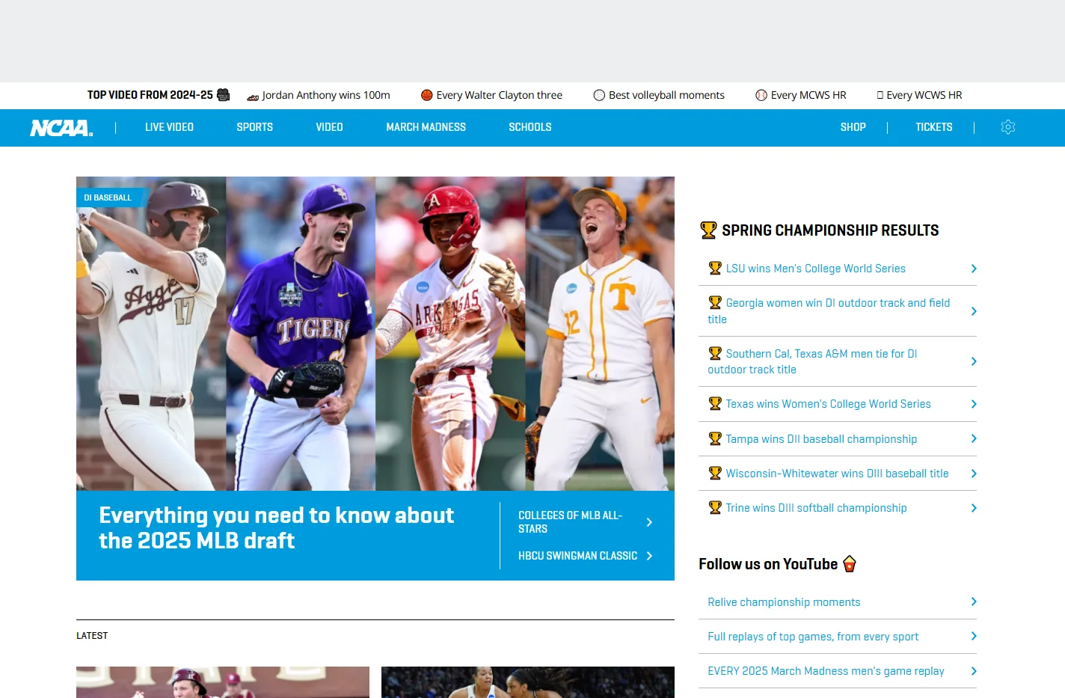Read LSU wins Men's College World Series
The height and width of the screenshot is (698, 1065).
tap(815, 269)
